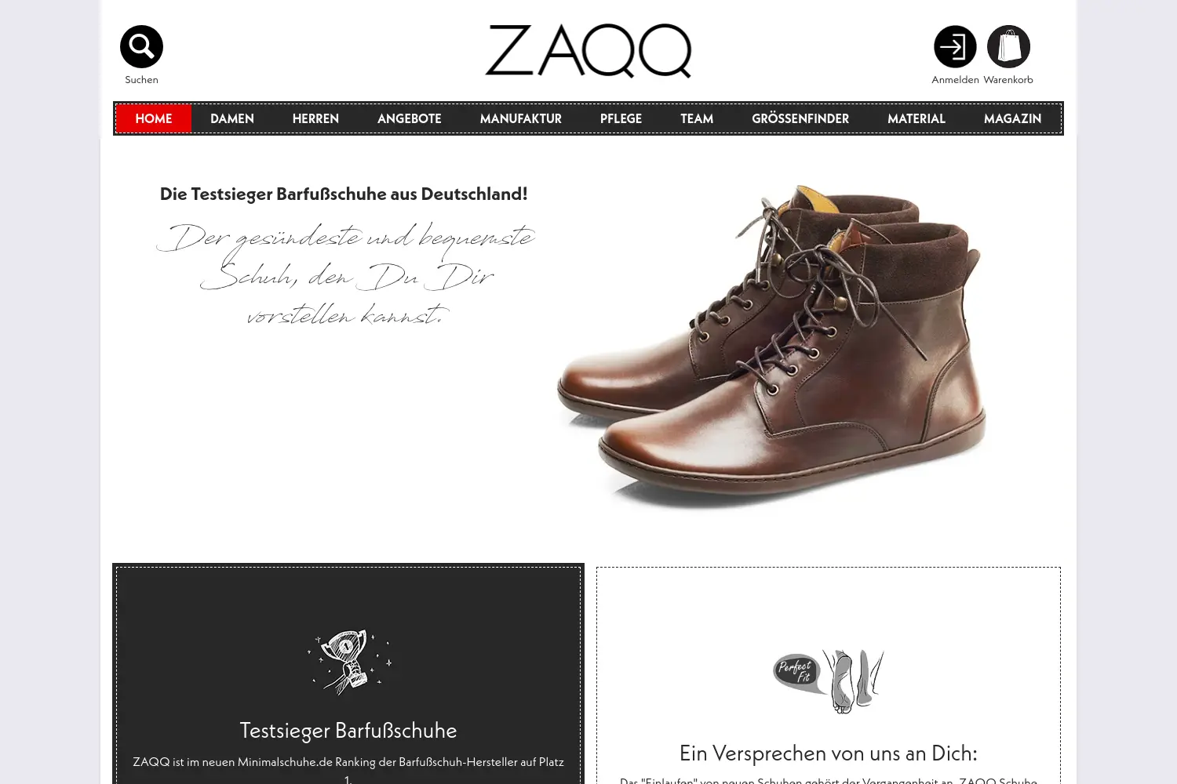Select the HOME menu item
The width and height of the screenshot is (1177, 784).
tap(154, 118)
